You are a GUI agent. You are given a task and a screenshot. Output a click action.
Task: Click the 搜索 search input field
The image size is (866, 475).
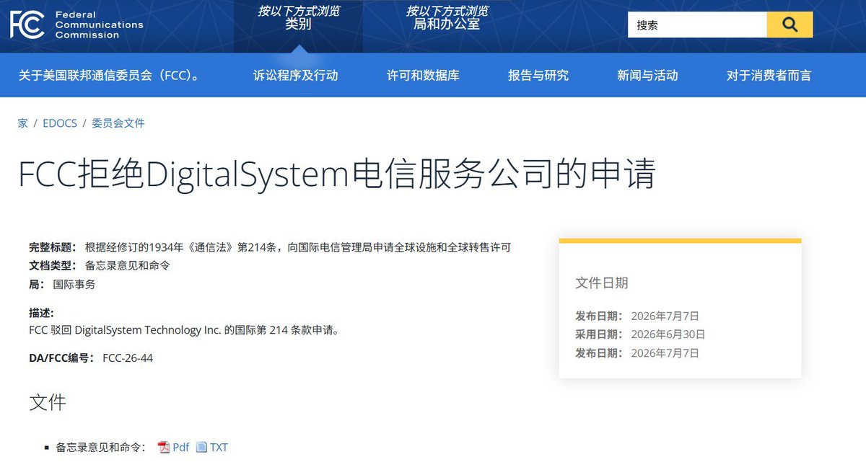[x=697, y=25]
